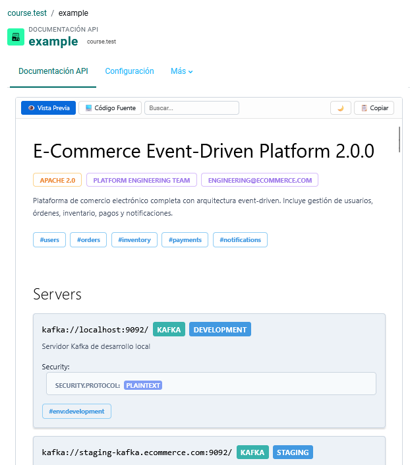Click the small course.test label beside example
The height and width of the screenshot is (465, 410).
(x=102, y=42)
